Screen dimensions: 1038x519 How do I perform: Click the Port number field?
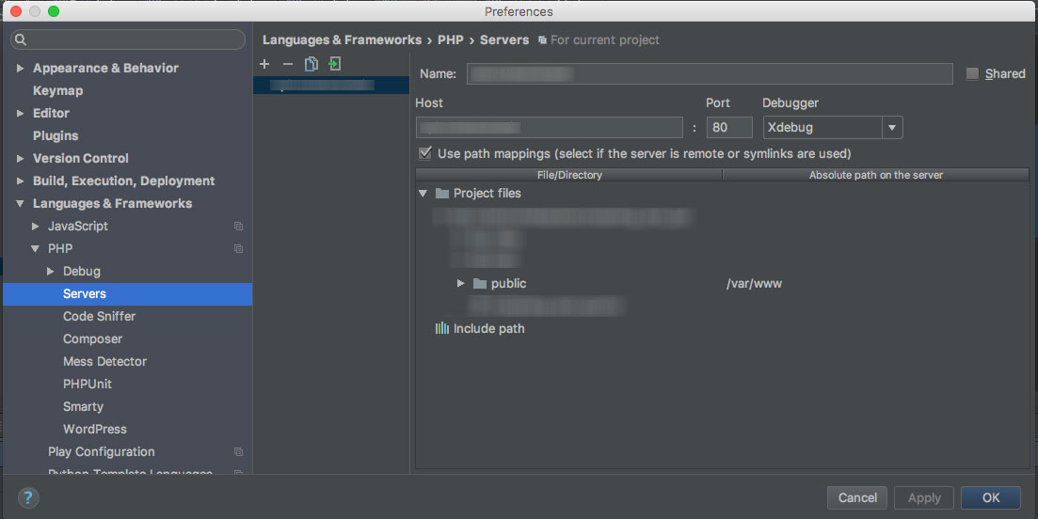click(x=729, y=128)
